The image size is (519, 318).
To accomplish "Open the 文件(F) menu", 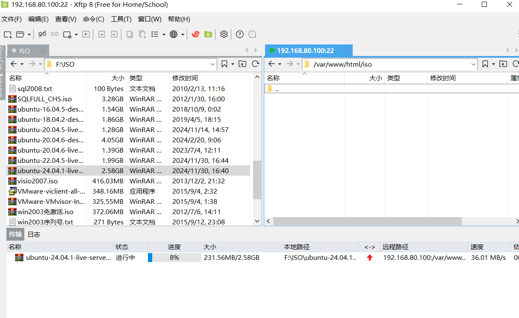I will 12,19.
